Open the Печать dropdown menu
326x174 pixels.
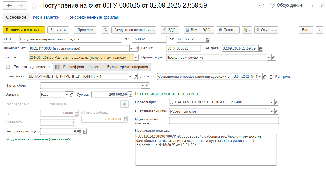tap(228, 30)
